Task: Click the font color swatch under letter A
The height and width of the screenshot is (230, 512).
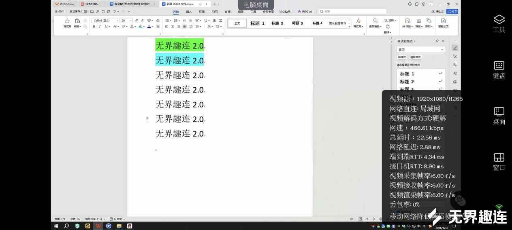Action: tap(149, 27)
